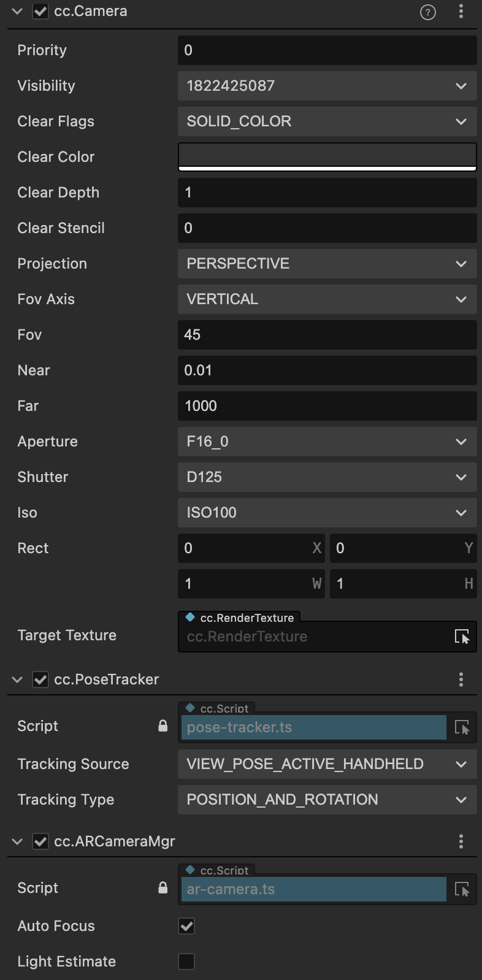The width and height of the screenshot is (482, 980).
Task: Enable the Light Estimate checkbox
Action: point(186,962)
